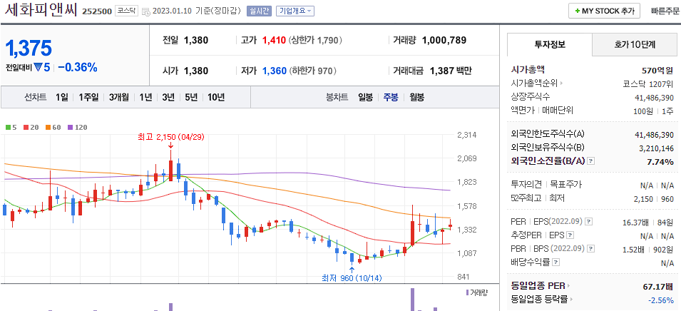Click the blue down-triangle icon next to 전일대비
The width and height of the screenshot is (681, 311).
click(x=37, y=67)
